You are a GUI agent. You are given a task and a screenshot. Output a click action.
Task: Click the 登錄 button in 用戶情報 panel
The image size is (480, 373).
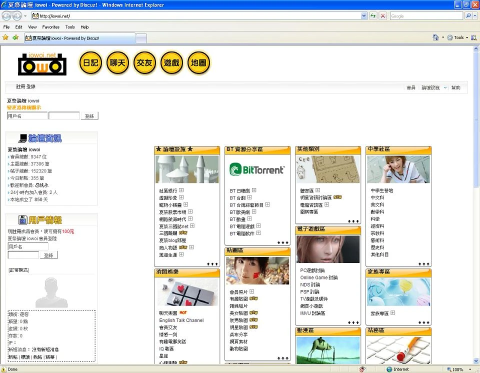(x=48, y=255)
